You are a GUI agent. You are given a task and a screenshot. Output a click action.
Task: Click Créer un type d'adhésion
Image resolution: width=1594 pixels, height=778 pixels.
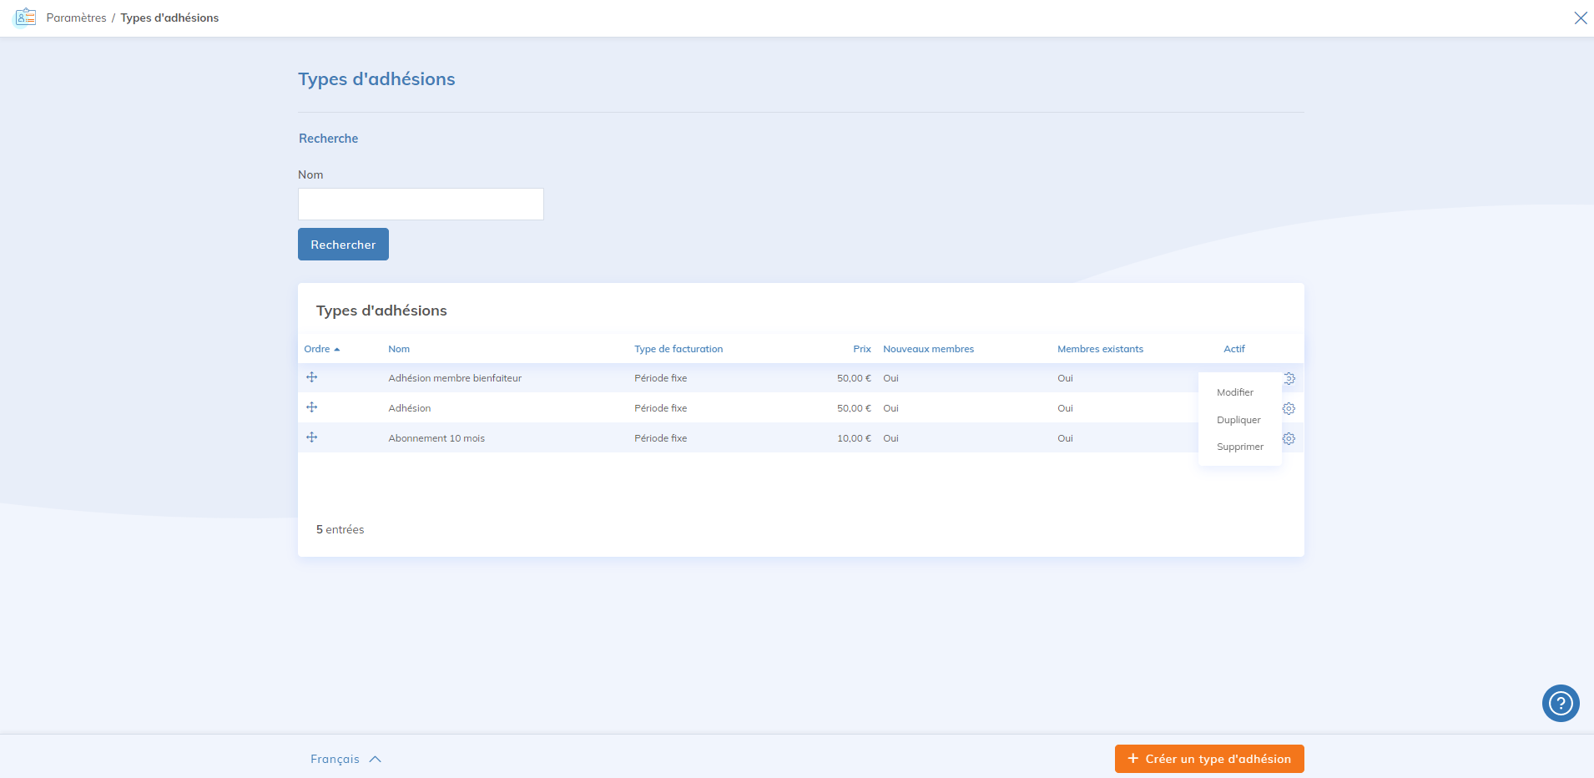pos(1208,759)
